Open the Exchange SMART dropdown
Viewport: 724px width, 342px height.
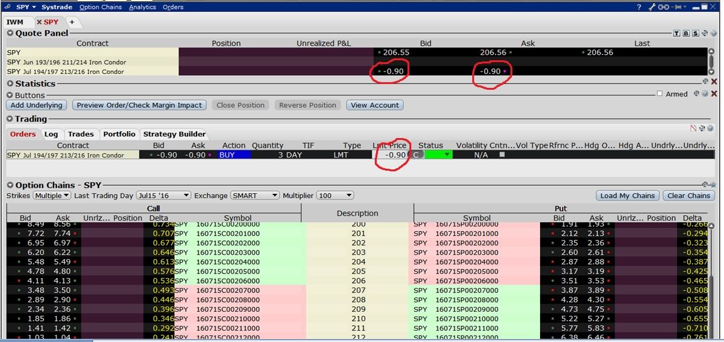255,196
